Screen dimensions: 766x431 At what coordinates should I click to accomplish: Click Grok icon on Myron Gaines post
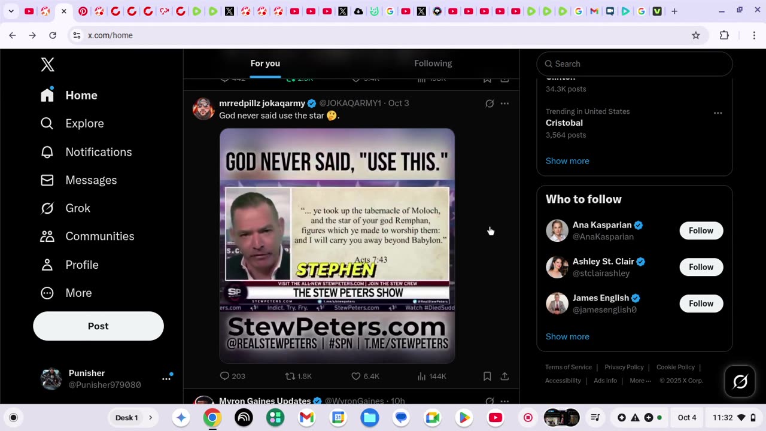[489, 401]
